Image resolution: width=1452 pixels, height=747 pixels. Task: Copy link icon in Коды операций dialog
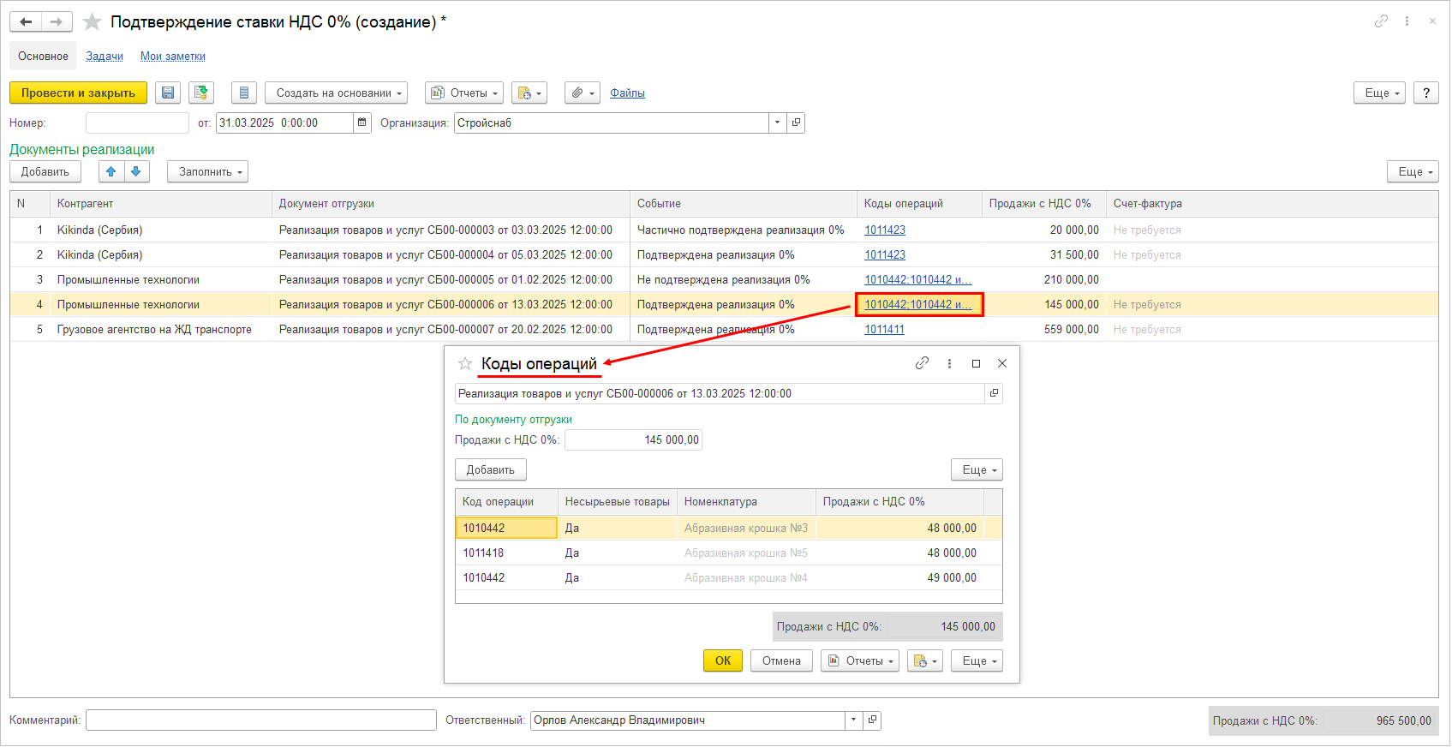pyautogui.click(x=922, y=363)
